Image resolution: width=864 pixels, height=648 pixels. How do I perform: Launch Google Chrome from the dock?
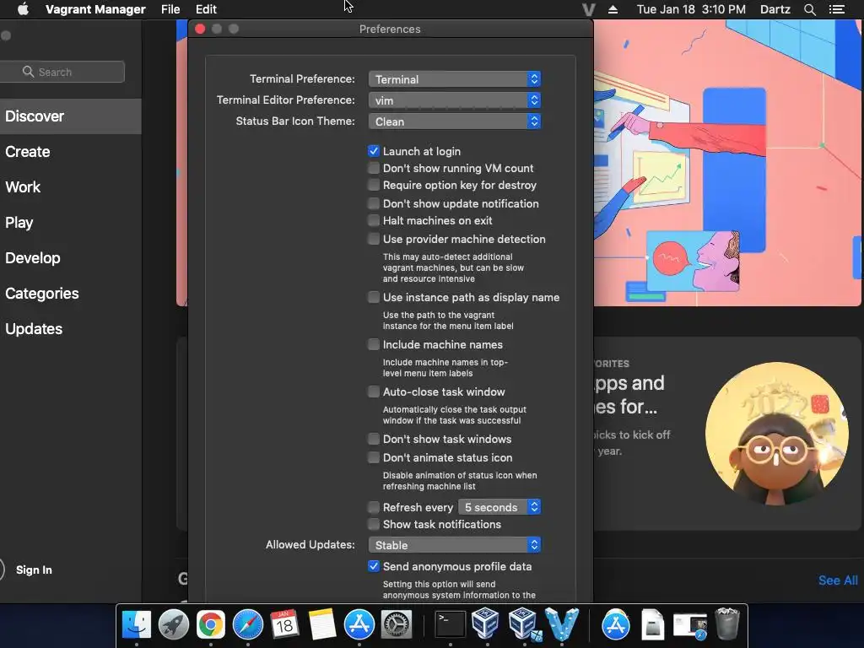(210, 624)
